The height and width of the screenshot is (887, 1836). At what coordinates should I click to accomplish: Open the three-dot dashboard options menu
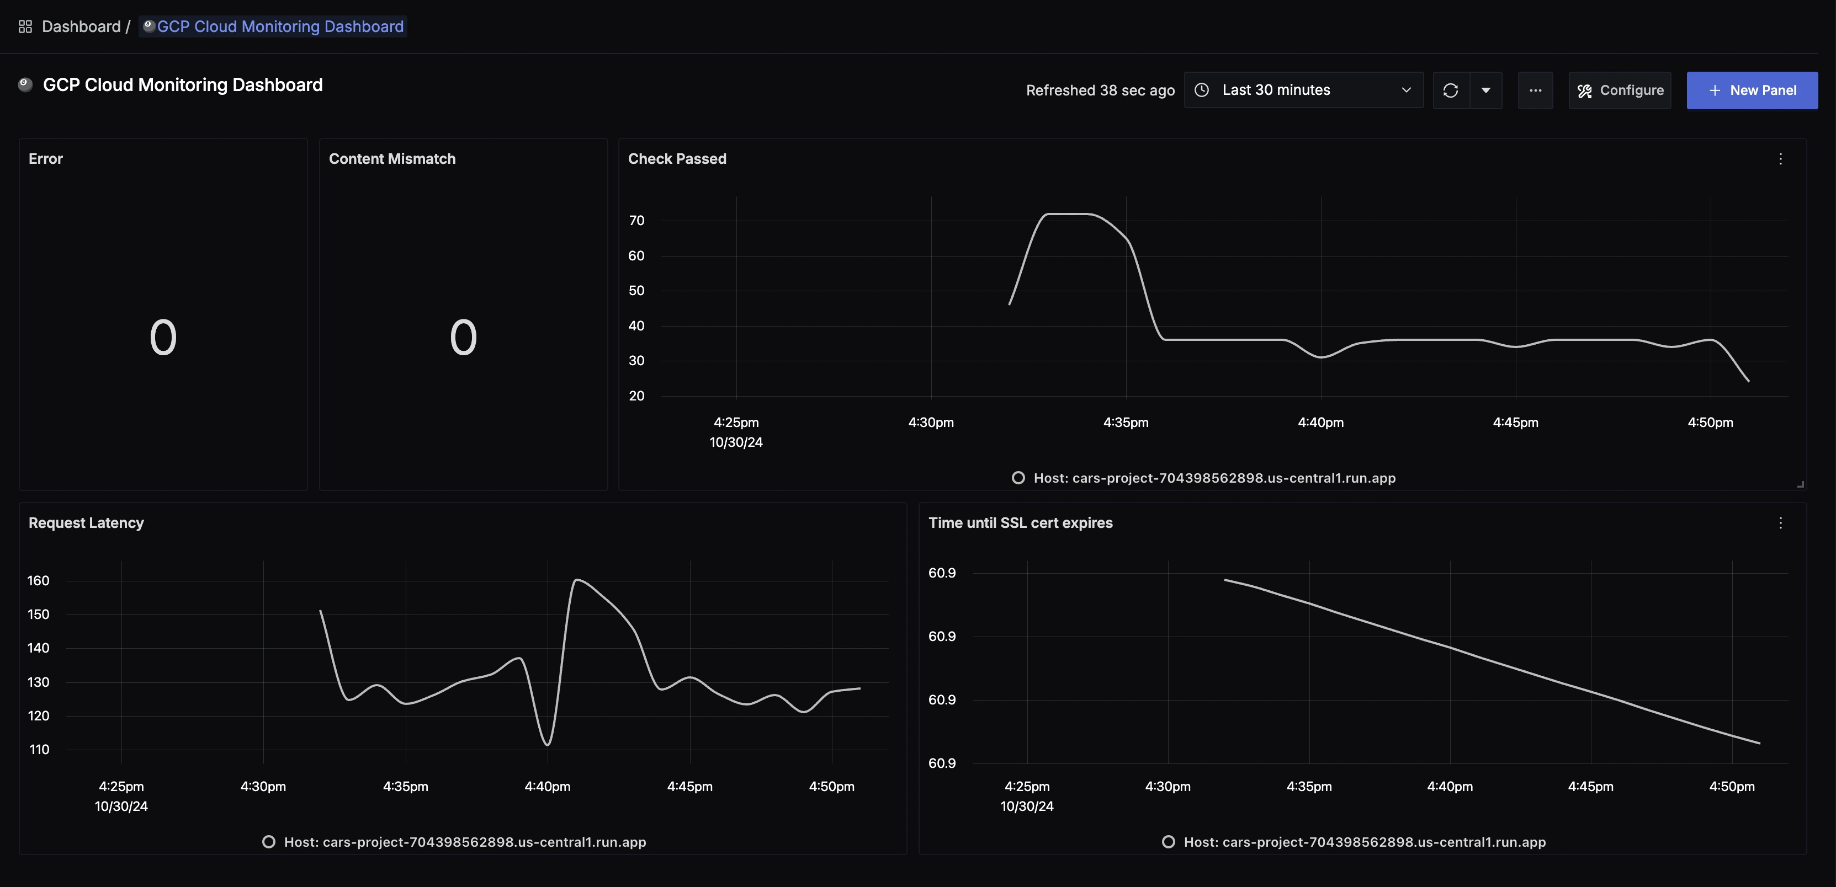[1535, 90]
